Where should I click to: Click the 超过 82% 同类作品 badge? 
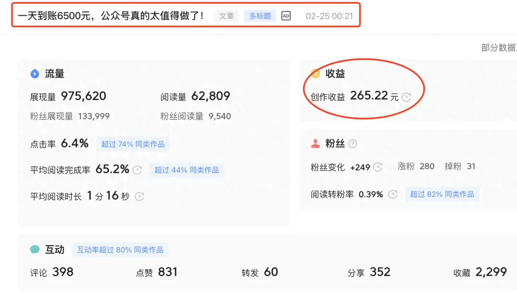point(442,194)
